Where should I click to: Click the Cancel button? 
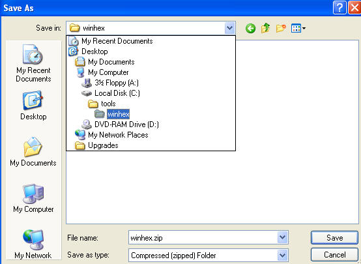(x=334, y=255)
